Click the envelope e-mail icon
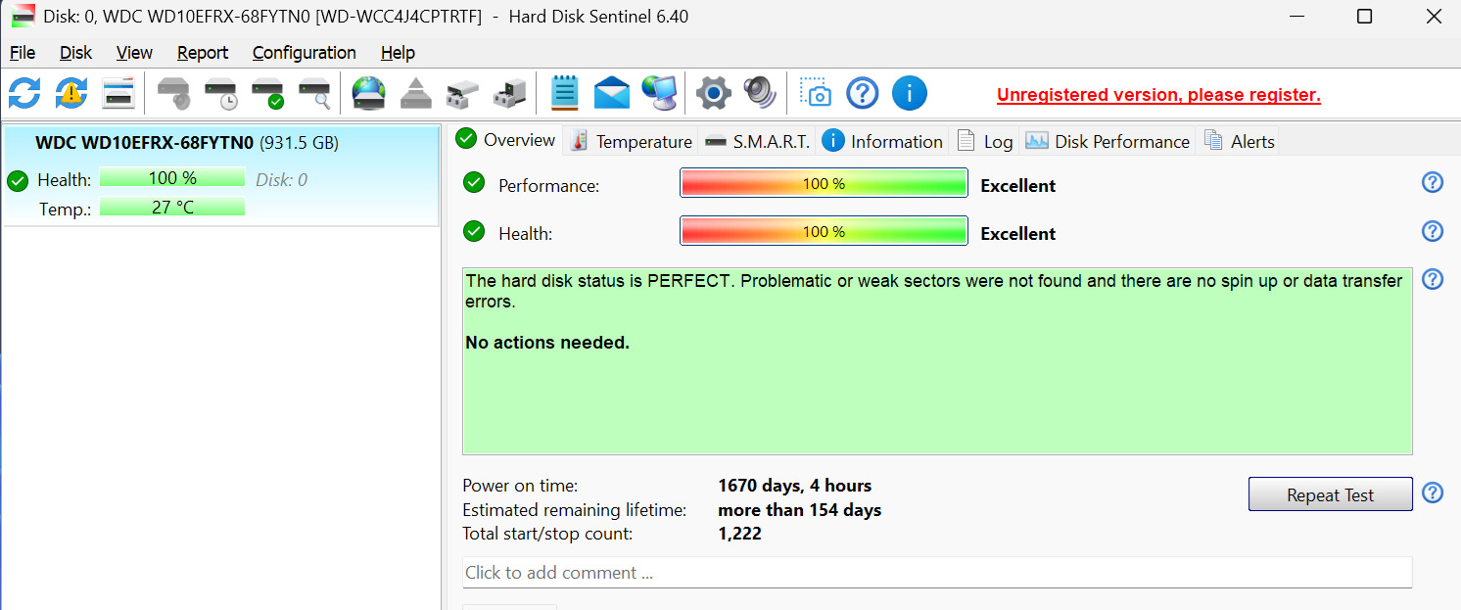1461x610 pixels. pyautogui.click(x=612, y=94)
